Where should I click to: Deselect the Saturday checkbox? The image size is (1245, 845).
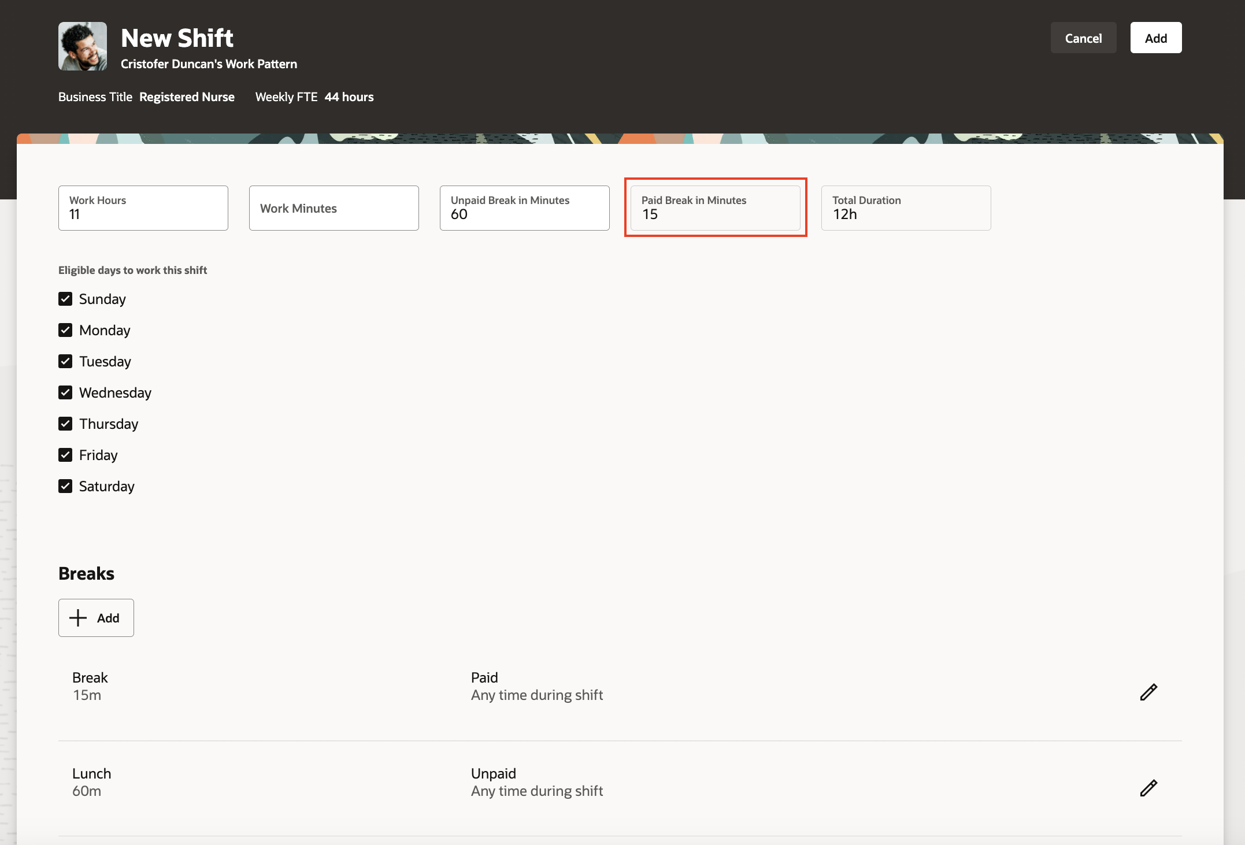[65, 486]
